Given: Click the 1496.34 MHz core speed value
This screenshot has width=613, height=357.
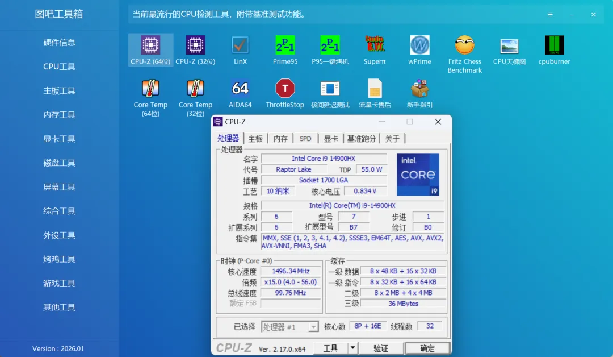Looking at the screenshot, I should [291, 271].
